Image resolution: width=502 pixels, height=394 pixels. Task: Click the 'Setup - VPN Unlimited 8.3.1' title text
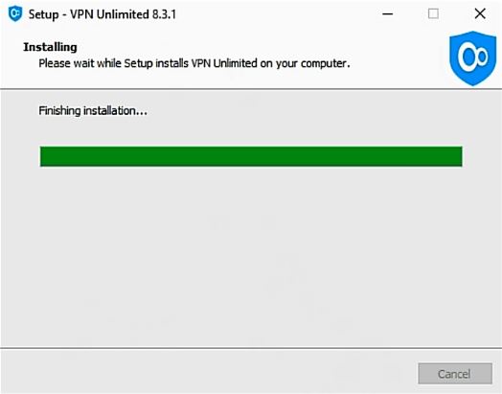coord(103,14)
